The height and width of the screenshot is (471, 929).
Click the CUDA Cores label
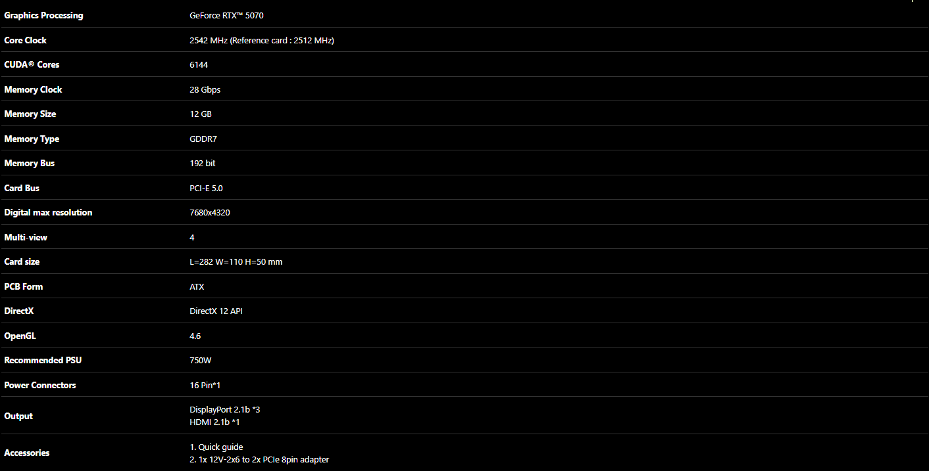coord(32,64)
